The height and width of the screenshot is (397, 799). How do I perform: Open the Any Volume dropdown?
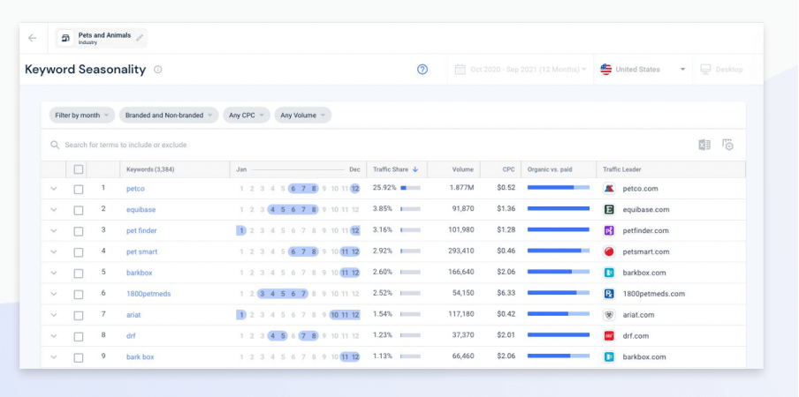click(x=302, y=116)
